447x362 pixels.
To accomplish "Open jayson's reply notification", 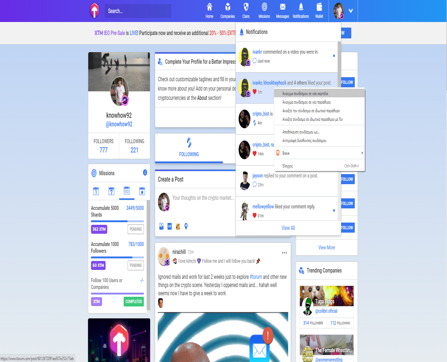I will pos(287,181).
